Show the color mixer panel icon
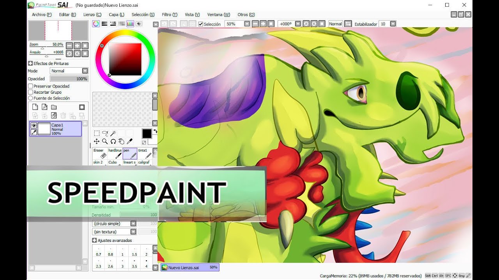The height and width of the screenshot is (280, 499). coord(122,24)
